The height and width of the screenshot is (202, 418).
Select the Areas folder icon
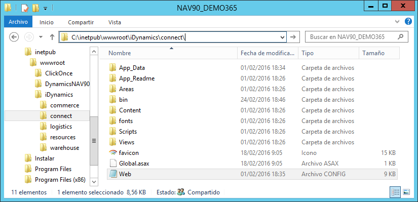(113, 89)
